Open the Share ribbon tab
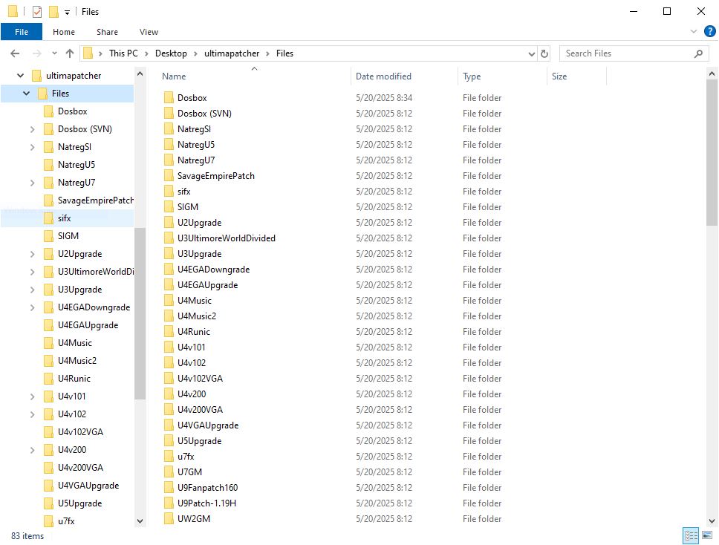Screen dimensions: 719x545 (107, 32)
